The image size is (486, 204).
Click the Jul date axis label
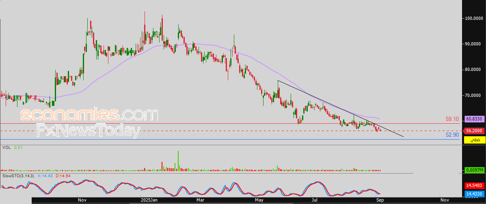coord(314,200)
